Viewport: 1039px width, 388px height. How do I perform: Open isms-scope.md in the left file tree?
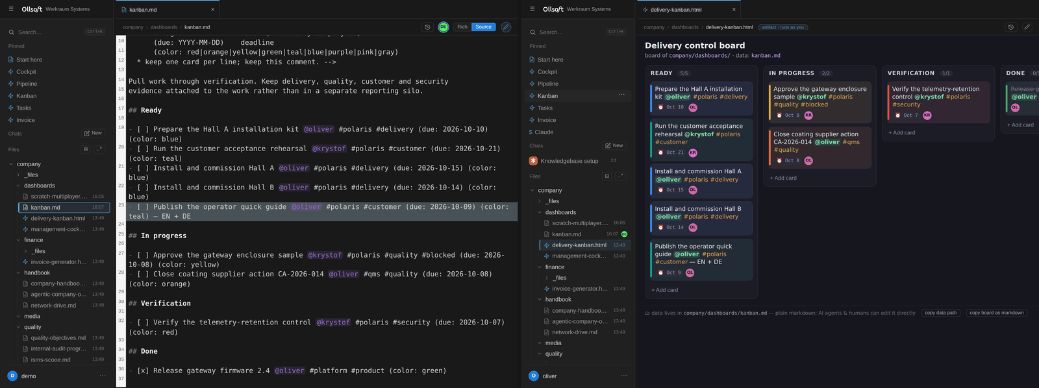63,359
